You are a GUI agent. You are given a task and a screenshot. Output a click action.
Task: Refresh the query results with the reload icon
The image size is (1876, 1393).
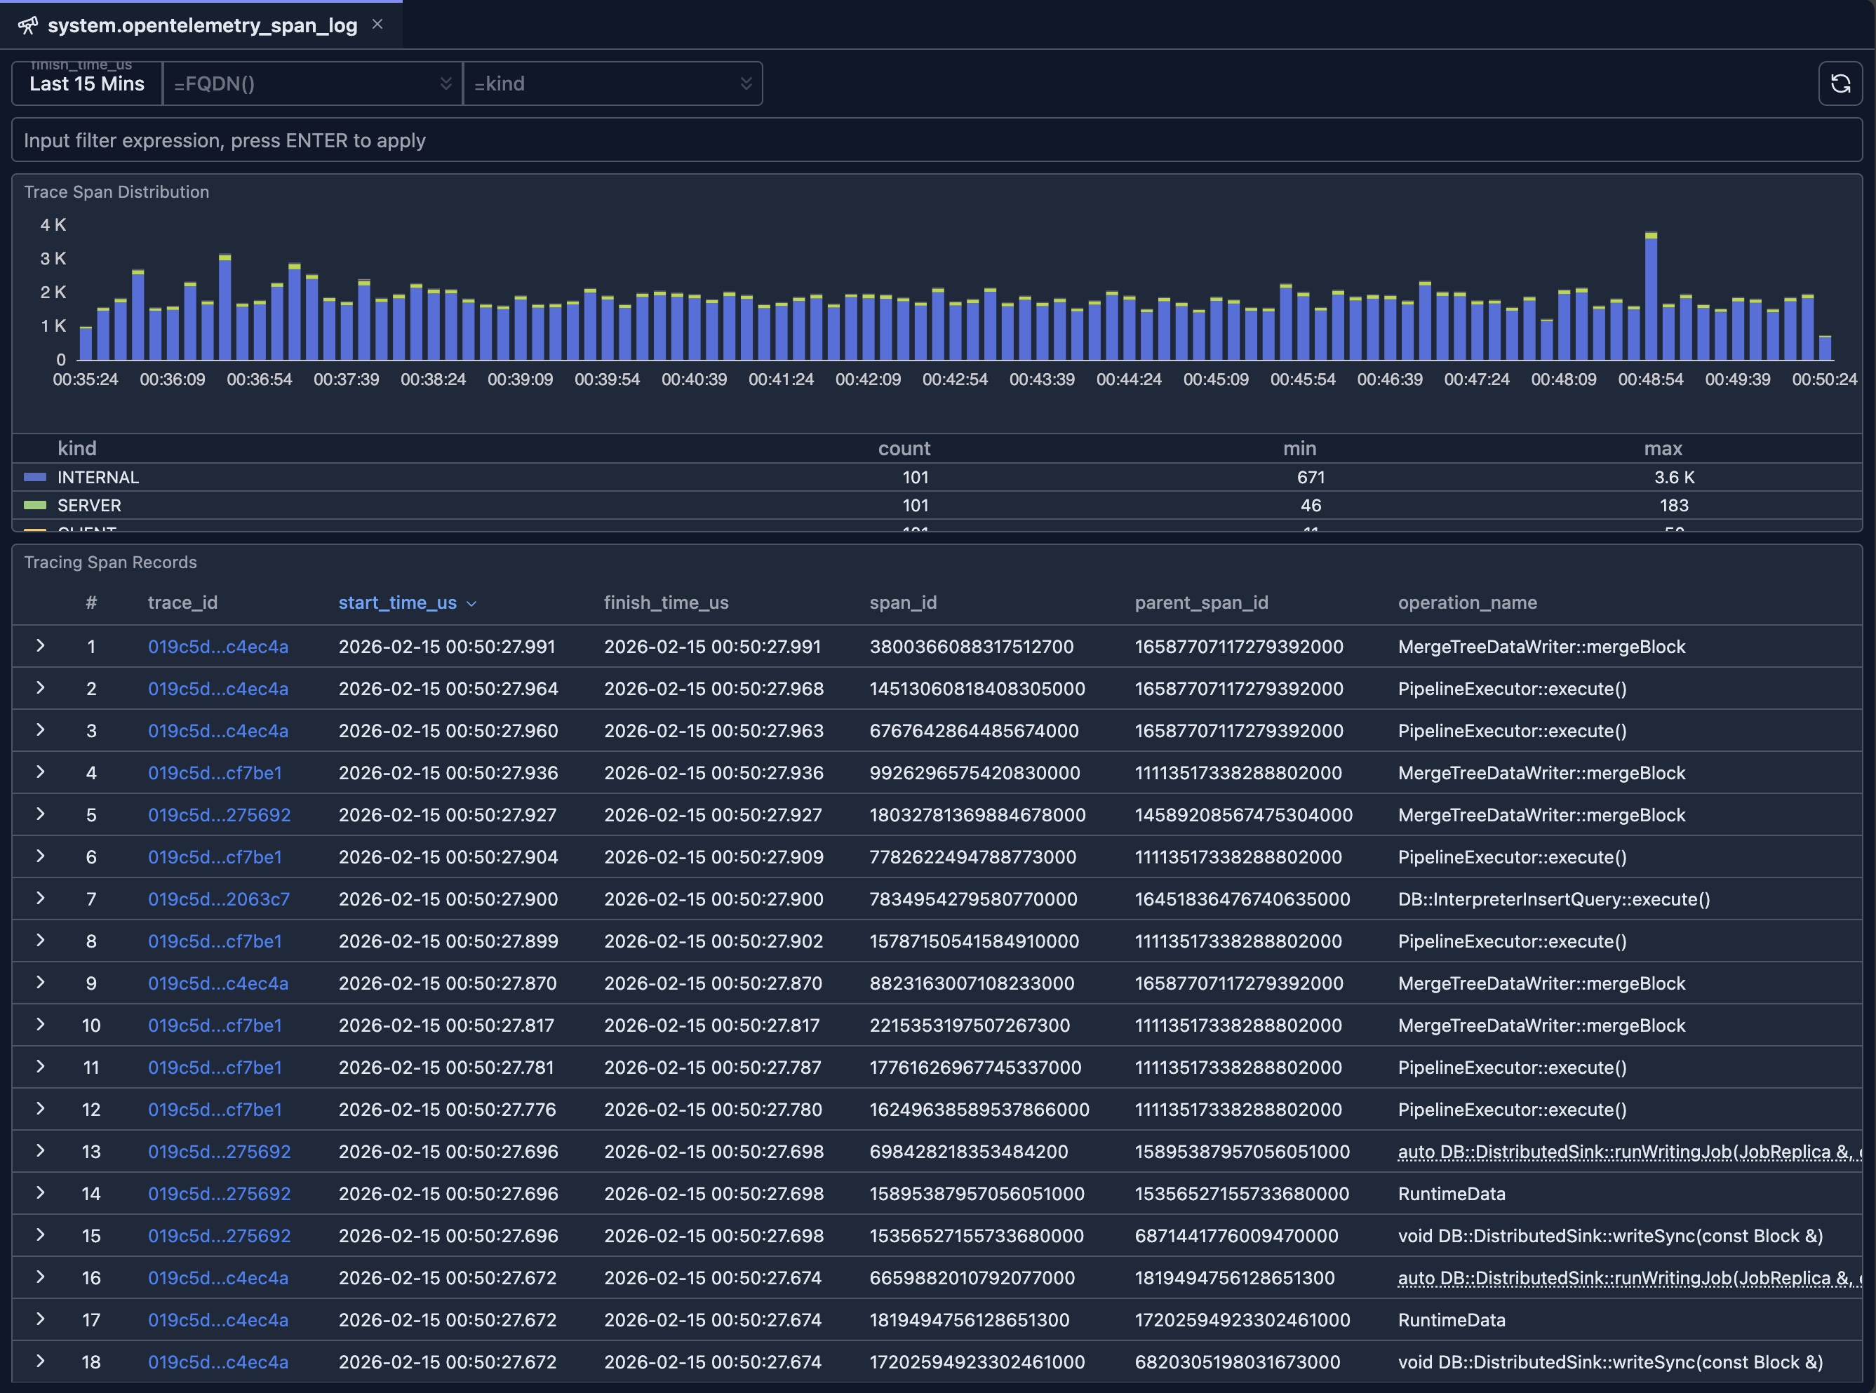tap(1841, 83)
